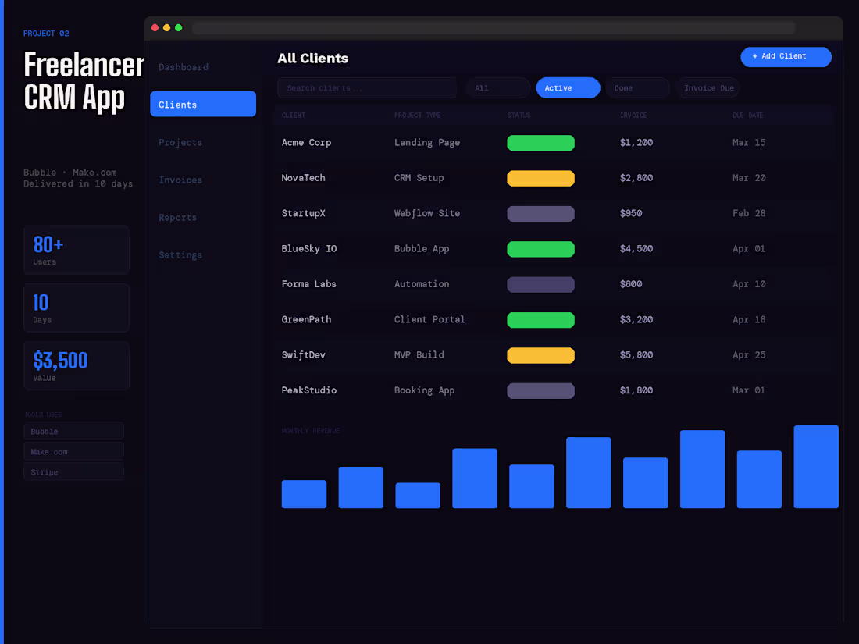859x644 pixels.
Task: Click the yellow status pill for NovaTech
Action: (x=540, y=178)
